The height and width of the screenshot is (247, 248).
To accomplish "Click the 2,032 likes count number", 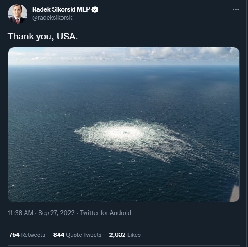I will [x=117, y=235].
